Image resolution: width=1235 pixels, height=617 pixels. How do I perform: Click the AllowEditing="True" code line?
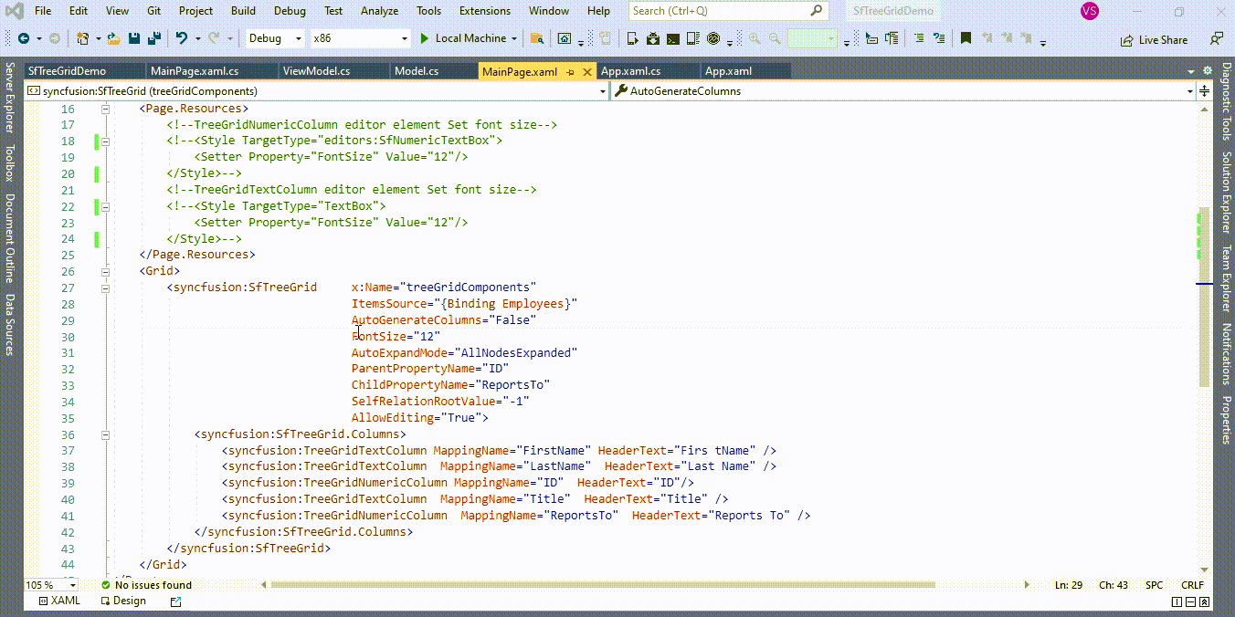point(420,418)
